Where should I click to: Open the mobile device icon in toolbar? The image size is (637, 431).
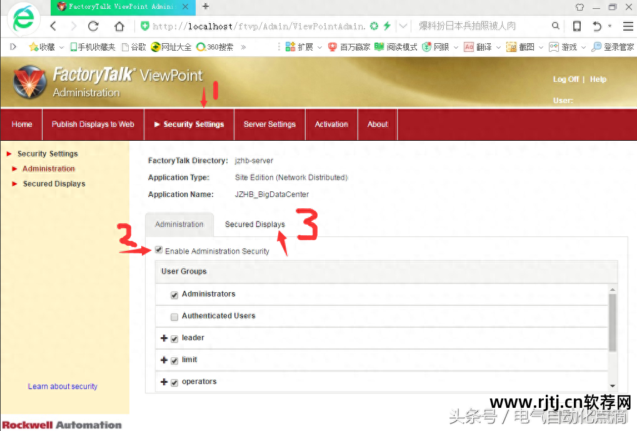(576, 26)
